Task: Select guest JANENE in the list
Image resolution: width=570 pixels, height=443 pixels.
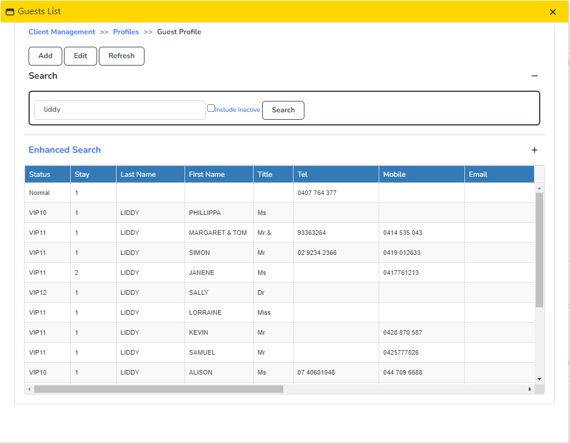Action: coord(279,273)
